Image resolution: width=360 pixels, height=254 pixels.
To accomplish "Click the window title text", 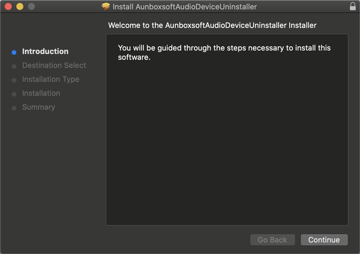I will [184, 7].
